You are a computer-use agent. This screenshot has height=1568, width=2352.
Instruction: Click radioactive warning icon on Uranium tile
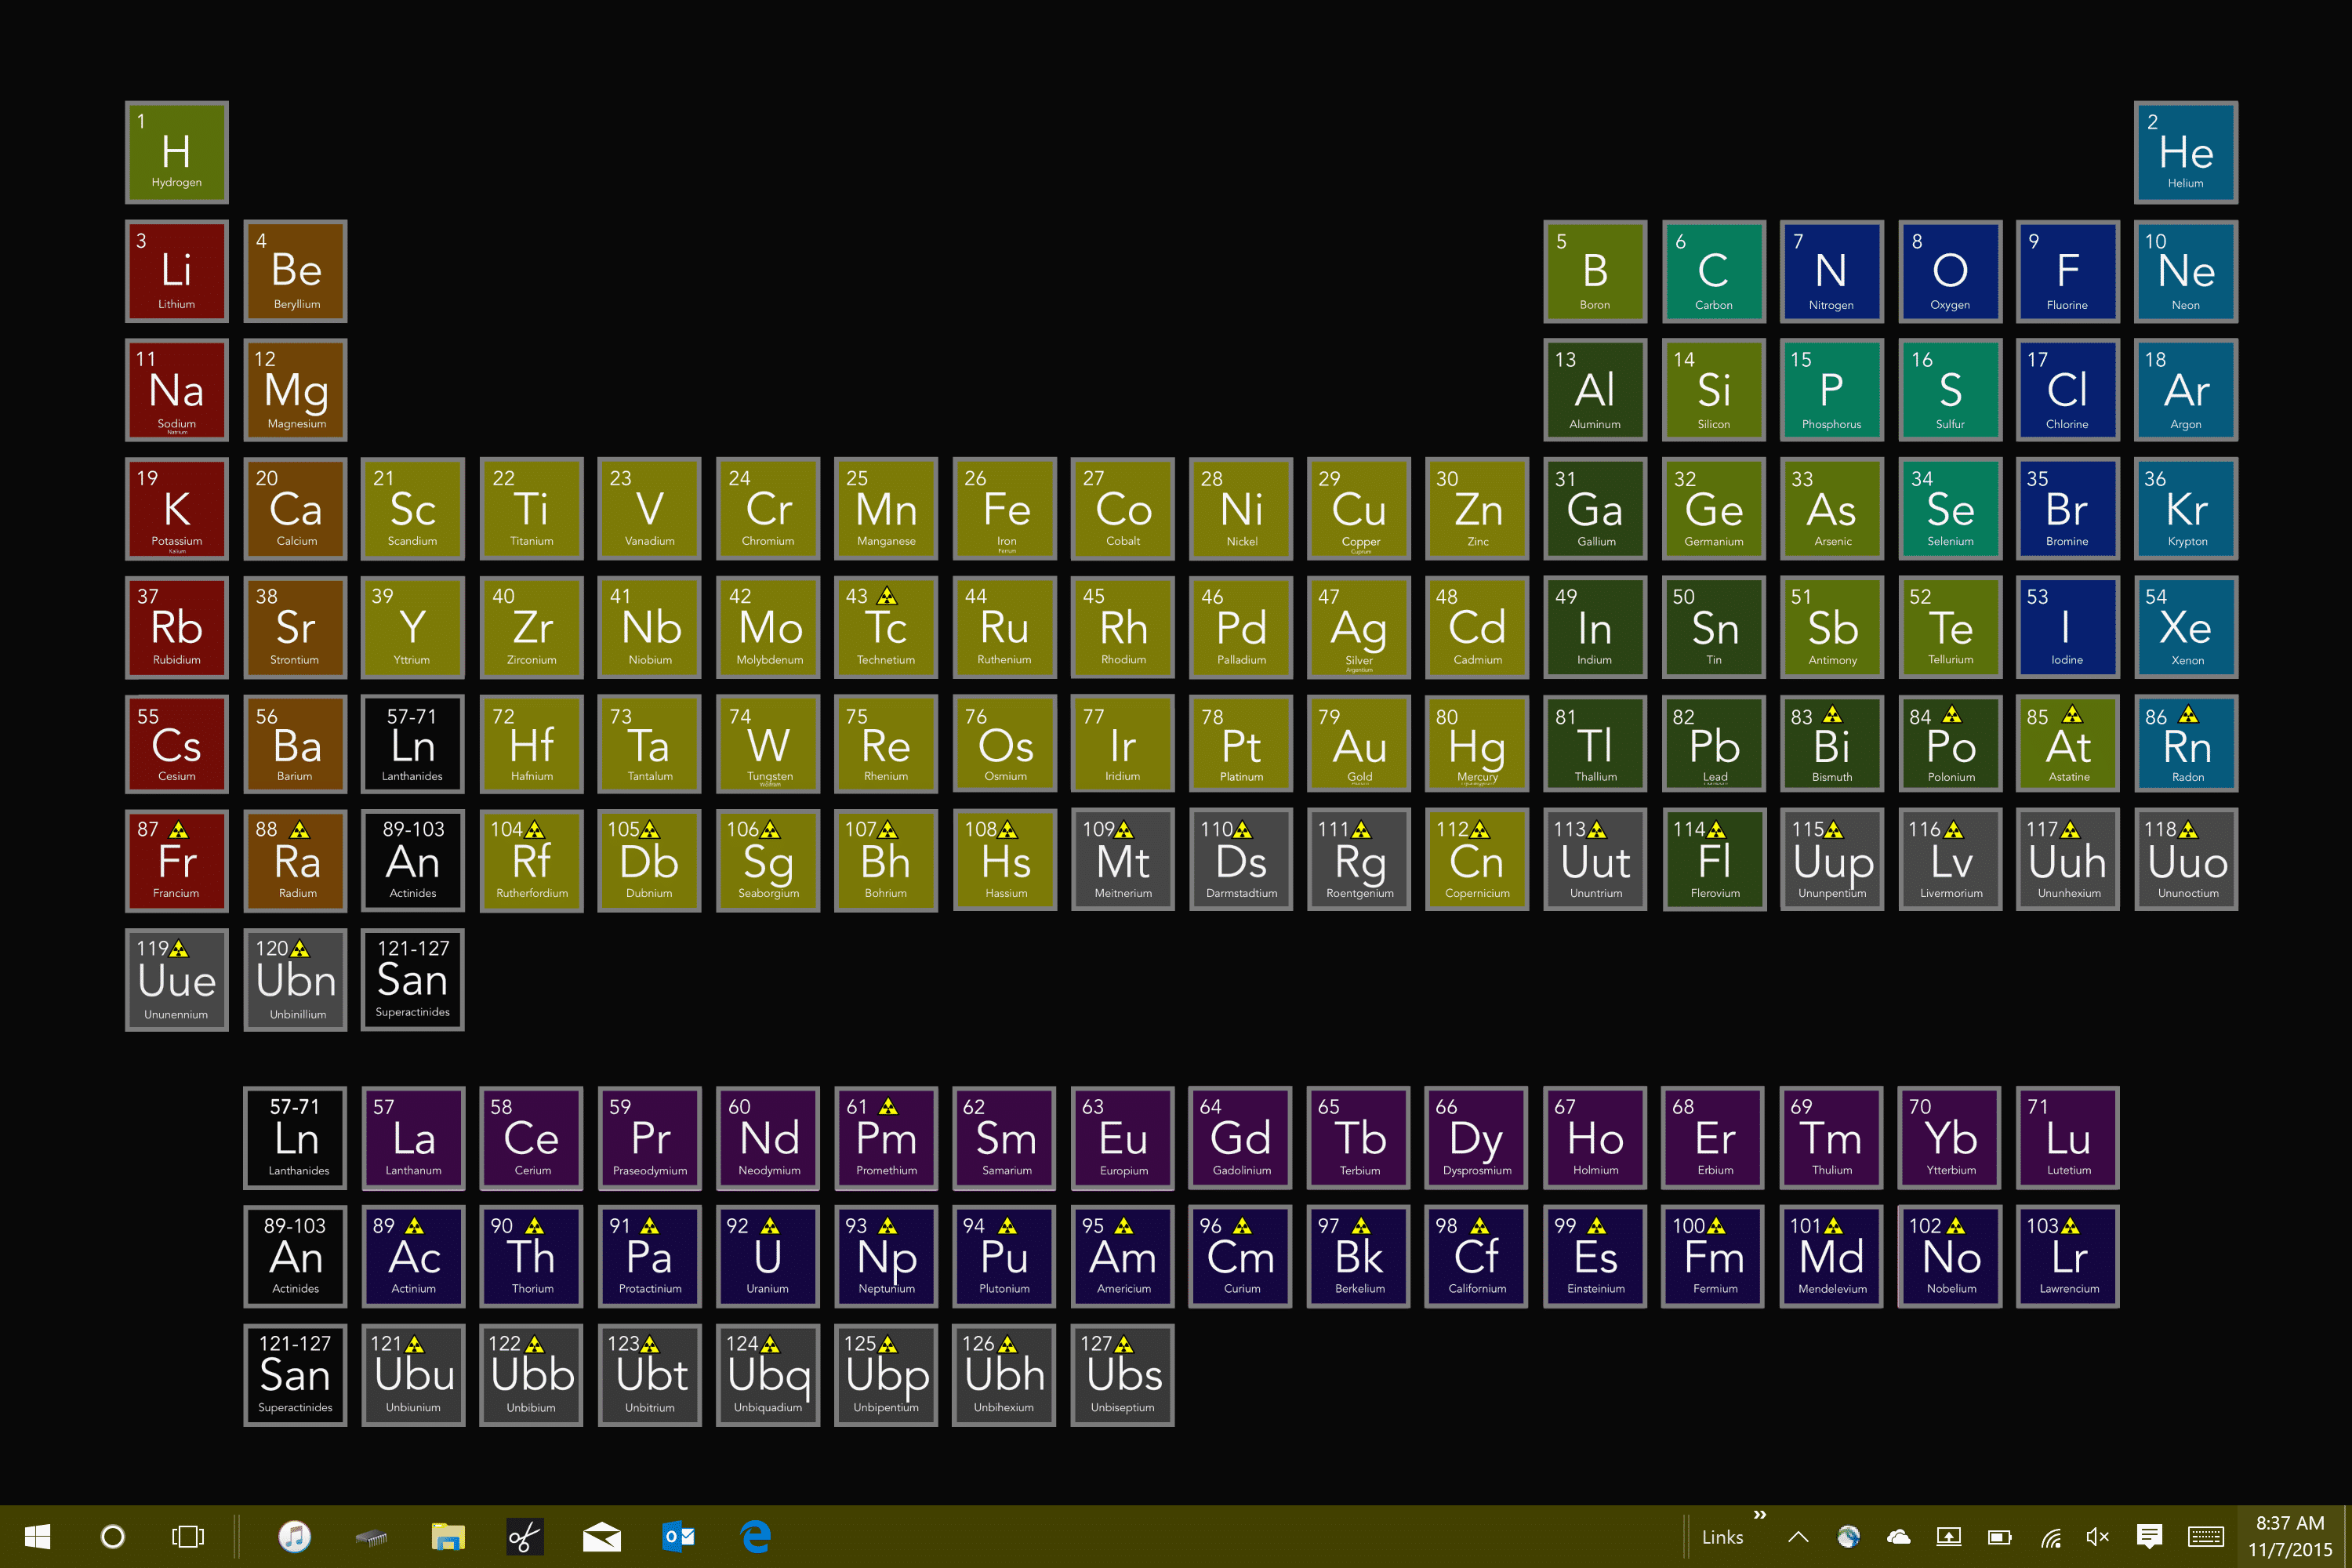click(769, 1225)
